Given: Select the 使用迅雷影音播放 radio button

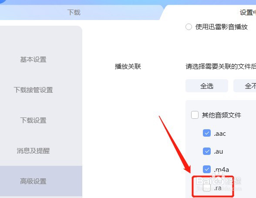Looking at the screenshot, I should [189, 27].
